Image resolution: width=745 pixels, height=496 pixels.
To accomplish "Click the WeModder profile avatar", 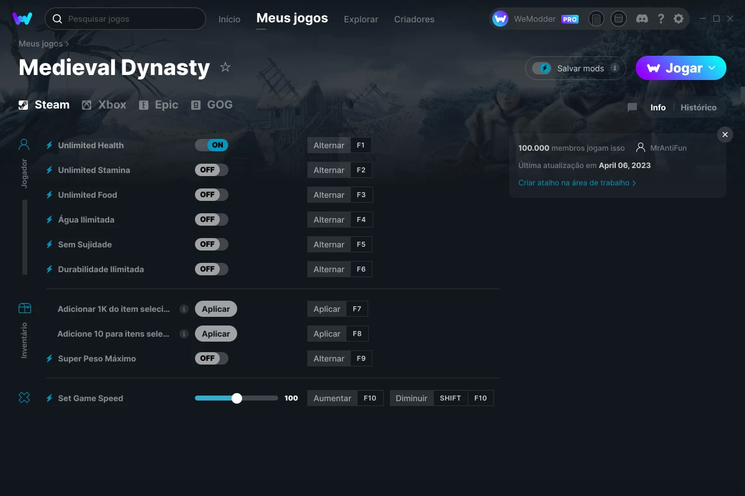I will click(500, 19).
